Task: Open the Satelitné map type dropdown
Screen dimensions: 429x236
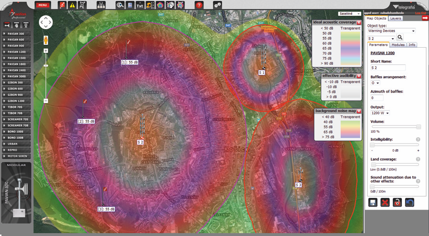Action: pyautogui.click(x=349, y=14)
